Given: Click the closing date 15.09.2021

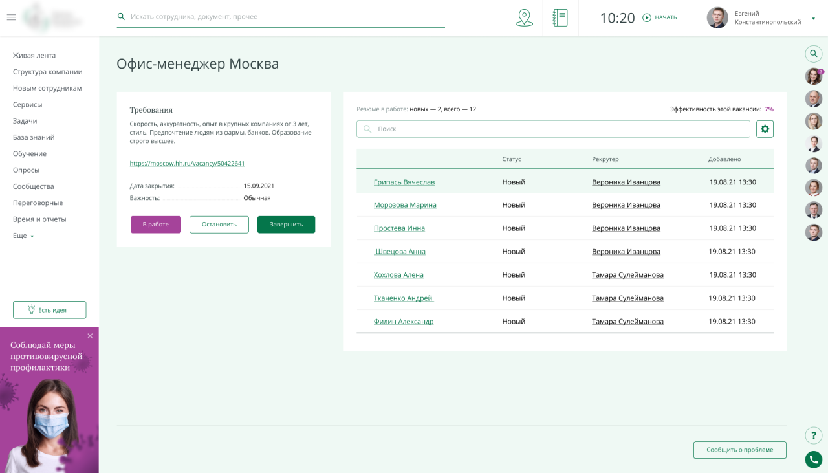Looking at the screenshot, I should [259, 186].
